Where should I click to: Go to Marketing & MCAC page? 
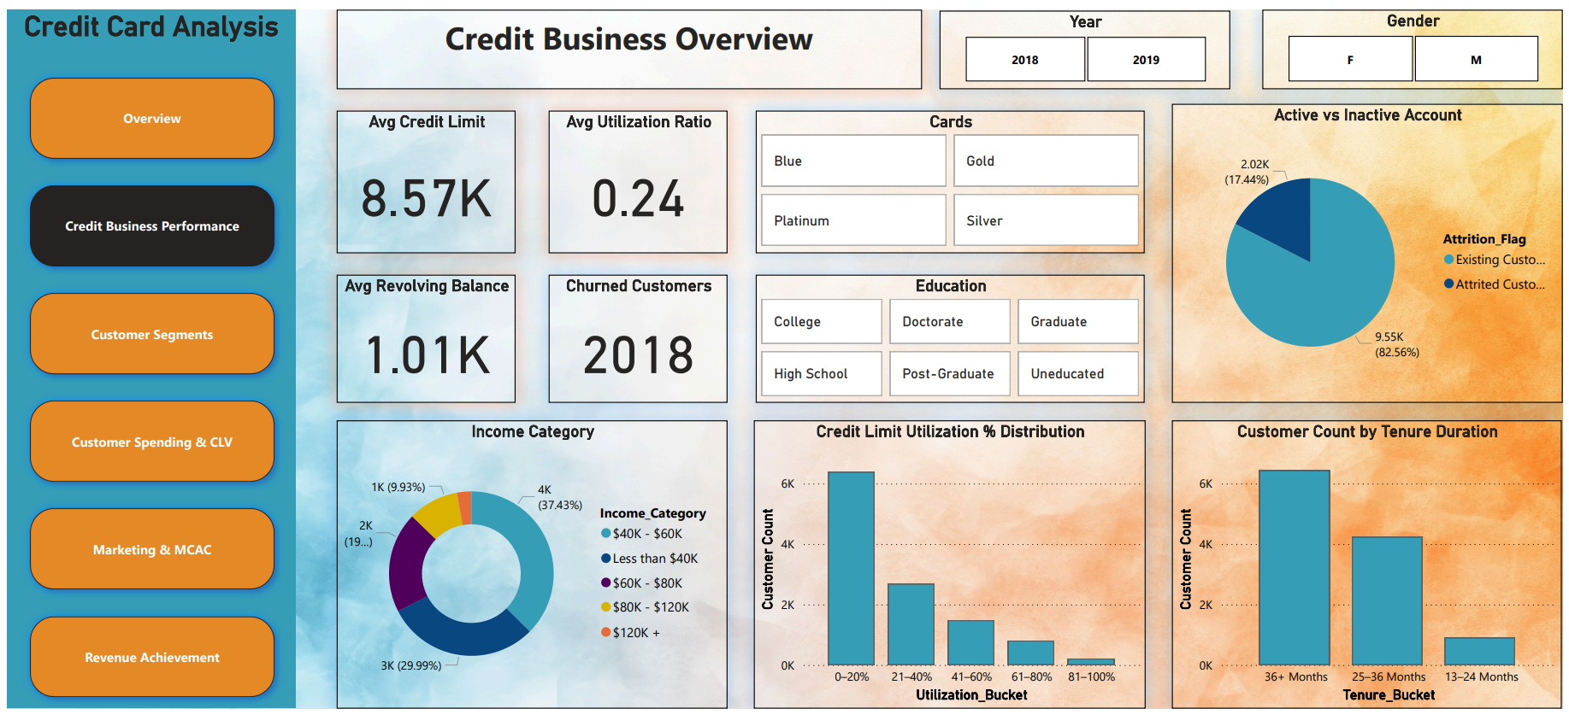(x=152, y=549)
